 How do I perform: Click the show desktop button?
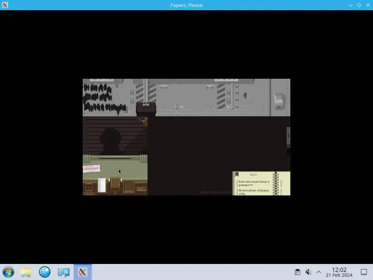(x=364, y=272)
